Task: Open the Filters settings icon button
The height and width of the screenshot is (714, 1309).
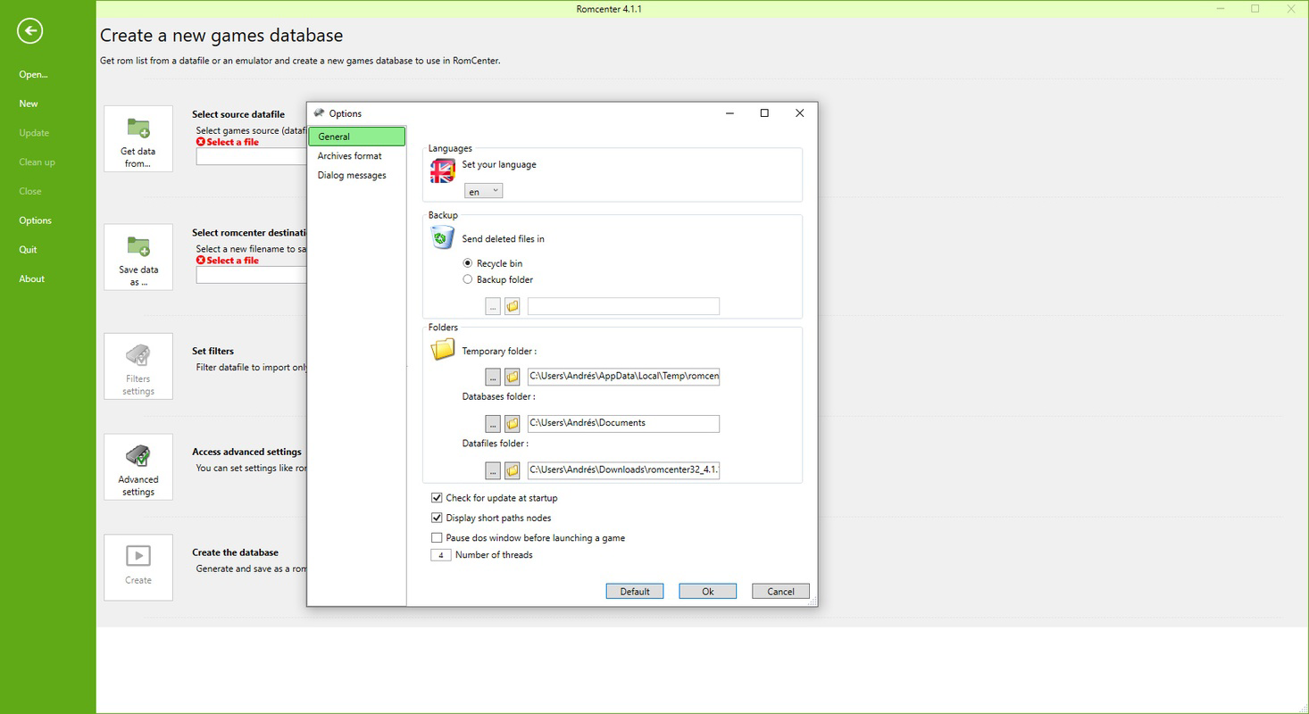Action: pos(138,367)
